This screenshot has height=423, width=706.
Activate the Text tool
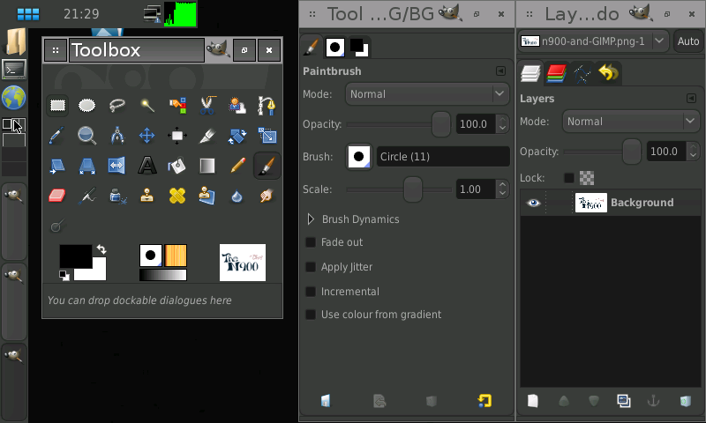(147, 165)
